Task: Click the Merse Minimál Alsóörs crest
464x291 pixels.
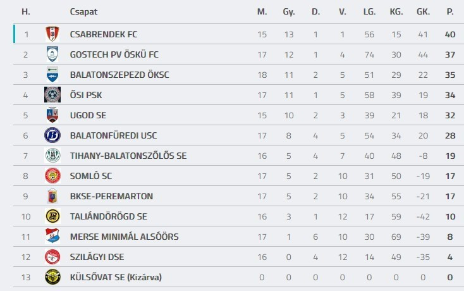Action: [52, 237]
